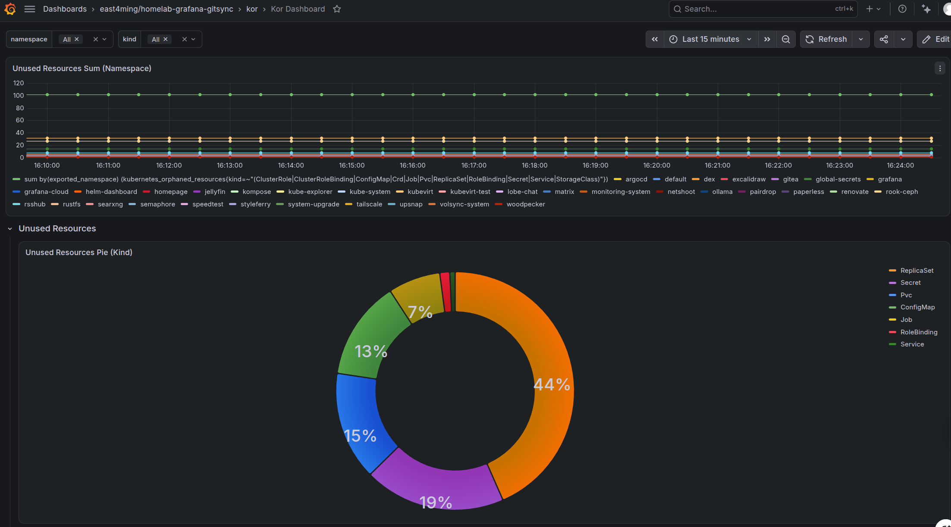
Task: Toggle rook-ceph series in legend
Action: pyautogui.click(x=902, y=192)
